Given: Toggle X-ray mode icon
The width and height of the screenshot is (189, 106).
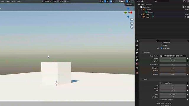Looking at the screenshot, I should coord(116,1).
